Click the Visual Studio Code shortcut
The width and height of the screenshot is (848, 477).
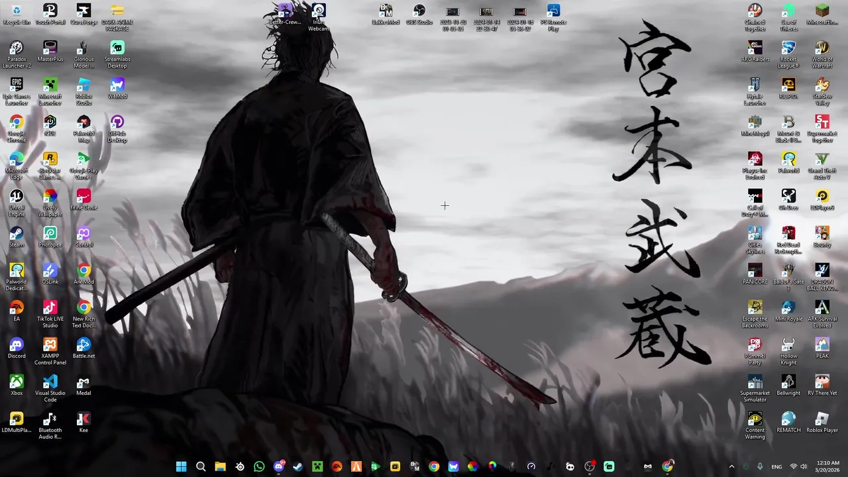pos(50,389)
